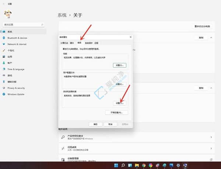Open 环境变量(N) button
Screen dimensions: 221x169
[x=116, y=113]
